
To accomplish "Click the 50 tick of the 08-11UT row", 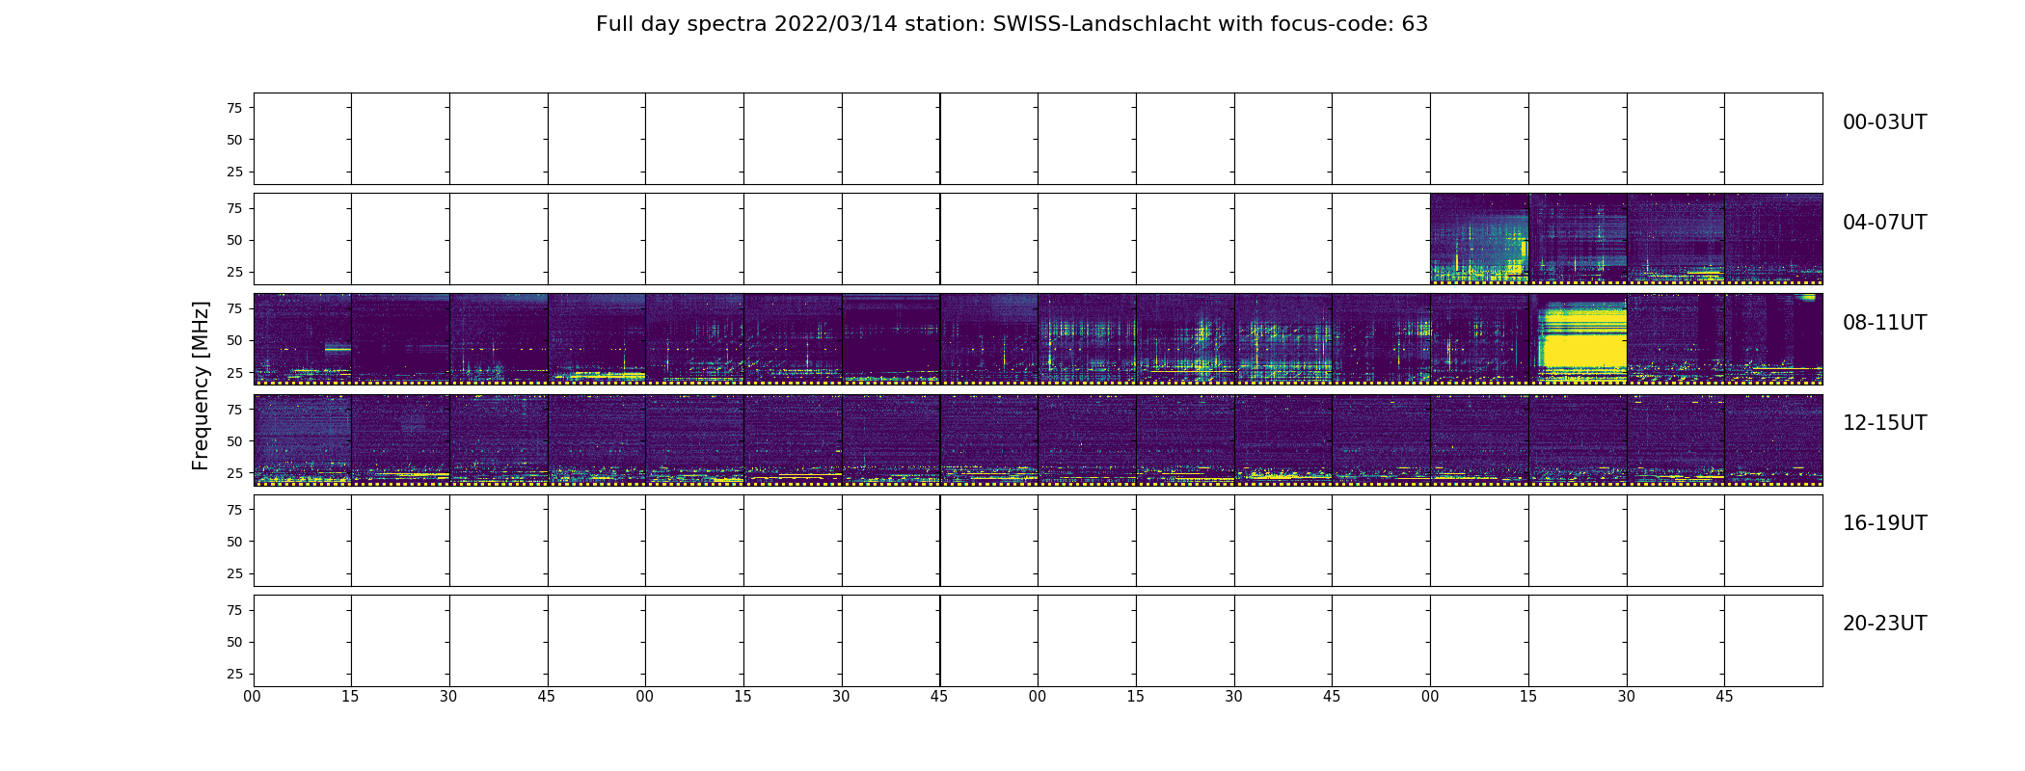I will coord(234,340).
